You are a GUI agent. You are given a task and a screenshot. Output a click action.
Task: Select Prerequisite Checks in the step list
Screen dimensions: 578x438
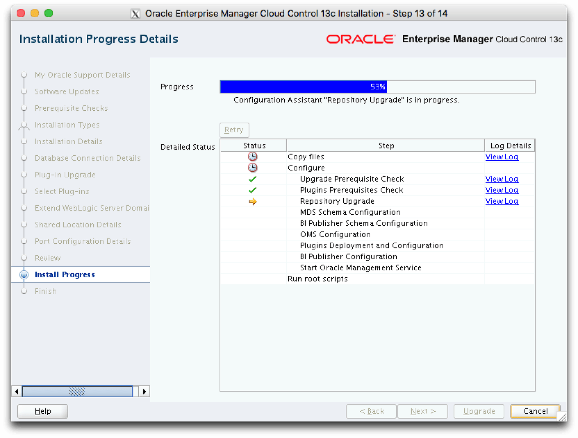pyautogui.click(x=71, y=108)
